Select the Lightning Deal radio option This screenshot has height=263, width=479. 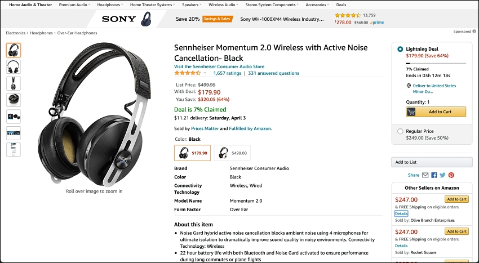tap(400, 49)
